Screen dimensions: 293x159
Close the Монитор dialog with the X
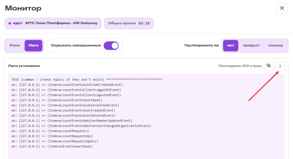(282, 8)
